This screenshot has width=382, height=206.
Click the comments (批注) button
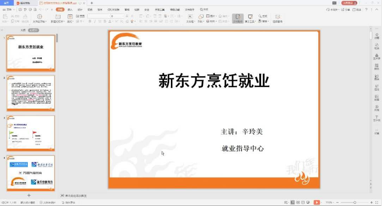click(x=357, y=10)
